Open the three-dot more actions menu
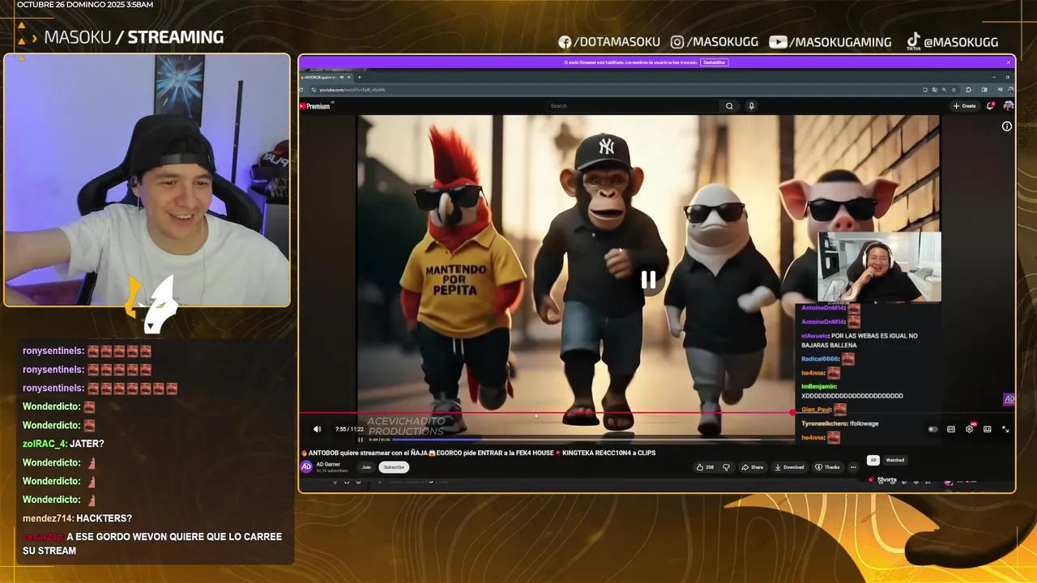The height and width of the screenshot is (583, 1037). [x=852, y=467]
